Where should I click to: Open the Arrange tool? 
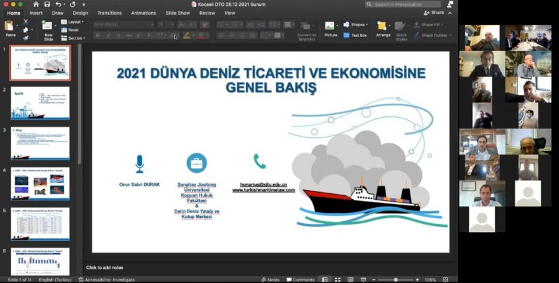tap(382, 27)
